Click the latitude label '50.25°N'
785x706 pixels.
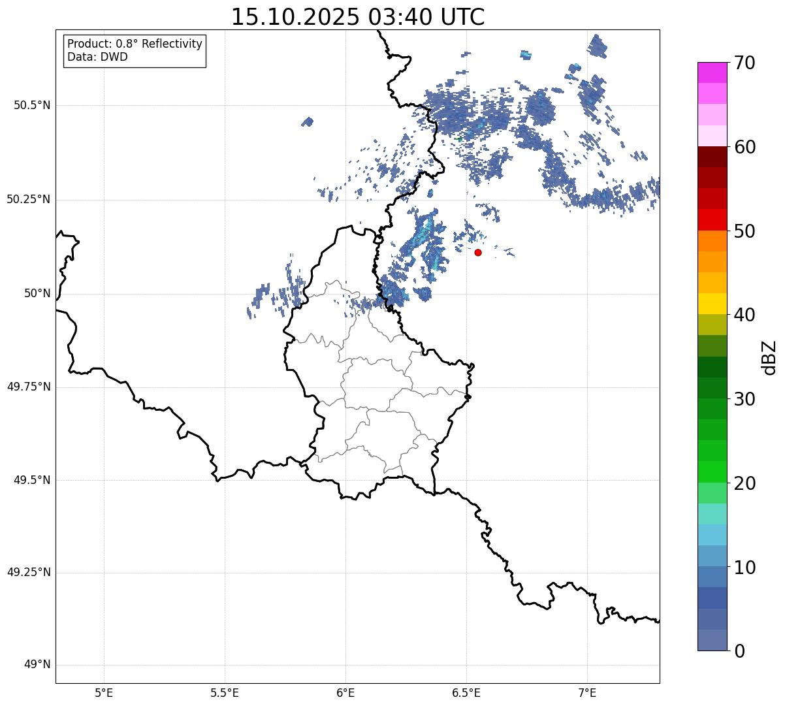click(28, 199)
